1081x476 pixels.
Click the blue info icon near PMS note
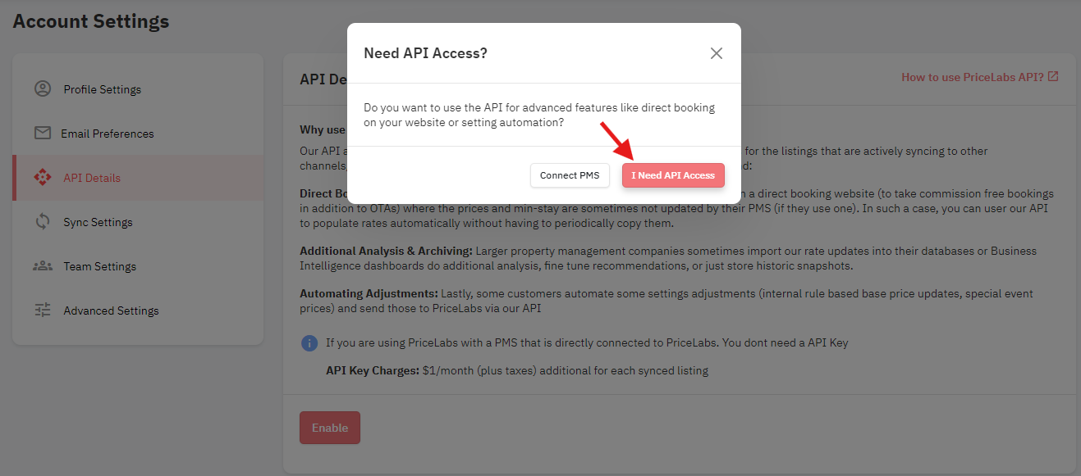[309, 343]
